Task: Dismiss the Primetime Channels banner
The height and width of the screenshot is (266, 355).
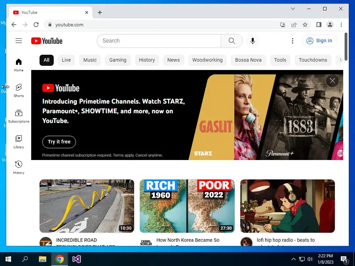Action: click(x=332, y=81)
